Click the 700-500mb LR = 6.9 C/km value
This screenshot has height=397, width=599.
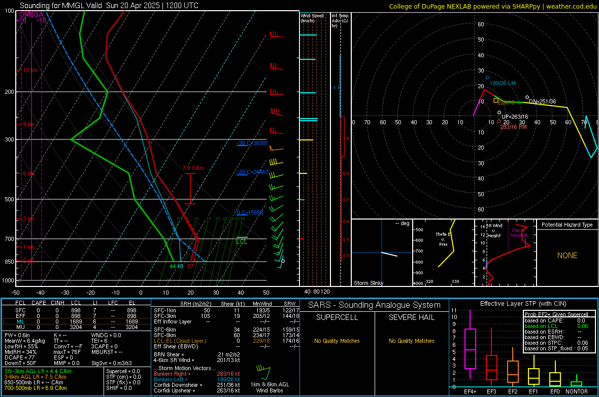[35, 388]
